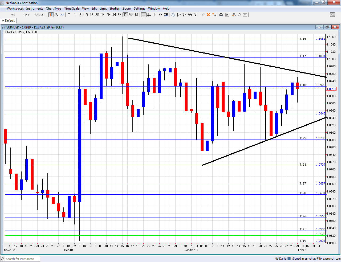
Task: Click the orange X delete line icon
Action: (208, 15)
